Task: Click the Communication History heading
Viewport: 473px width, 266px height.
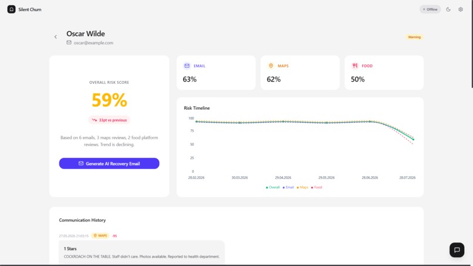Action: (x=82, y=220)
